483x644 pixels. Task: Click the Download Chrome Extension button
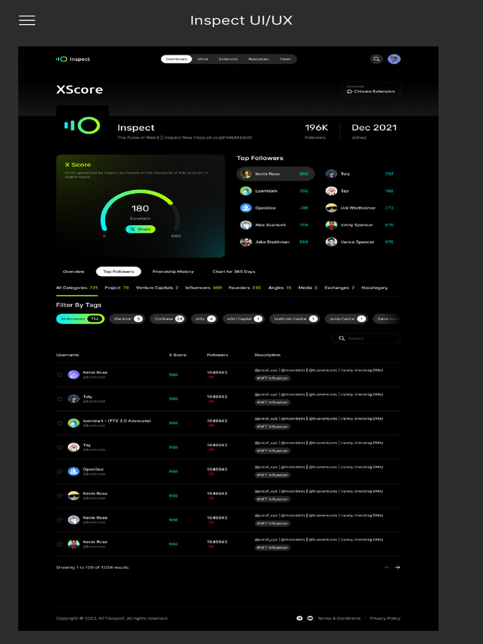tap(371, 89)
